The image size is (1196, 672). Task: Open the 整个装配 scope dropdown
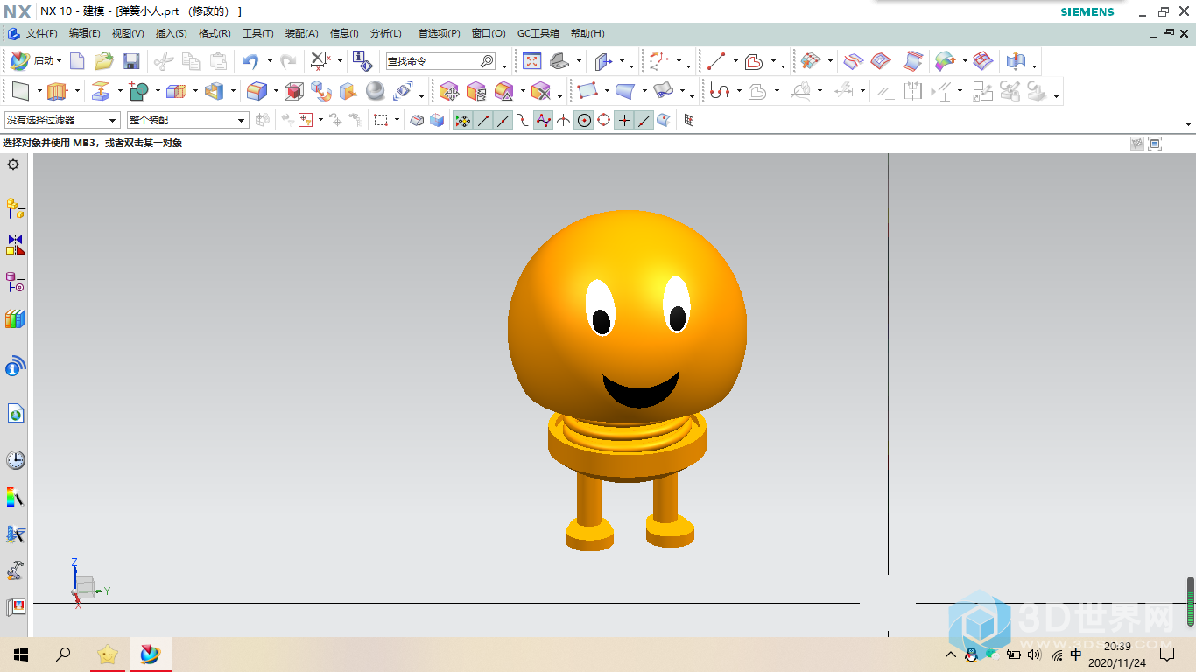[187, 120]
